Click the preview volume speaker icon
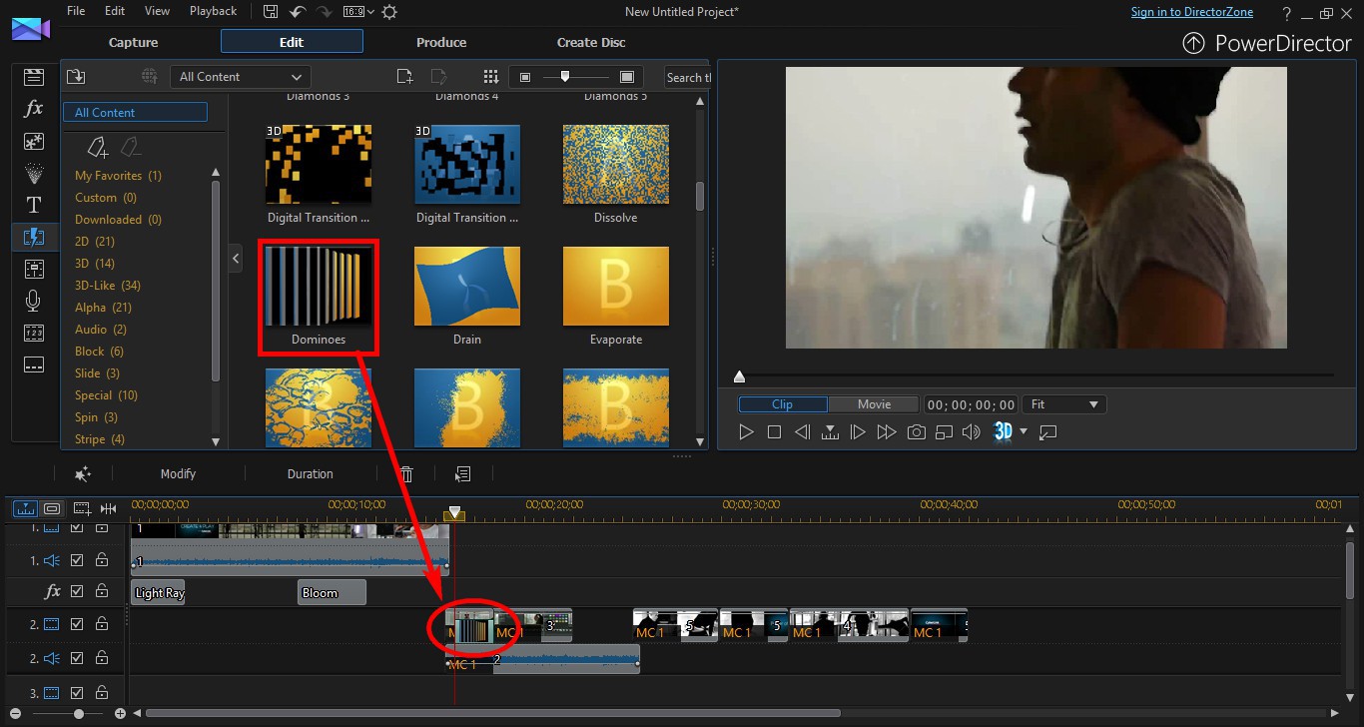 click(971, 432)
